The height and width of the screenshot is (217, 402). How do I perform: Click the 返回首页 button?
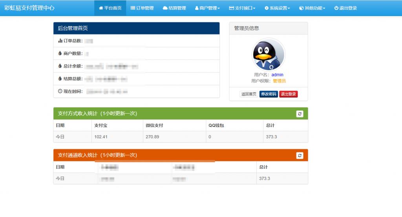coord(249,94)
